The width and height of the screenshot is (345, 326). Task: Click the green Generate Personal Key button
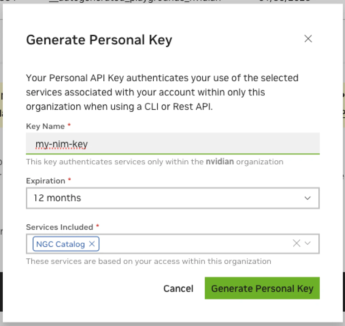coord(262,288)
